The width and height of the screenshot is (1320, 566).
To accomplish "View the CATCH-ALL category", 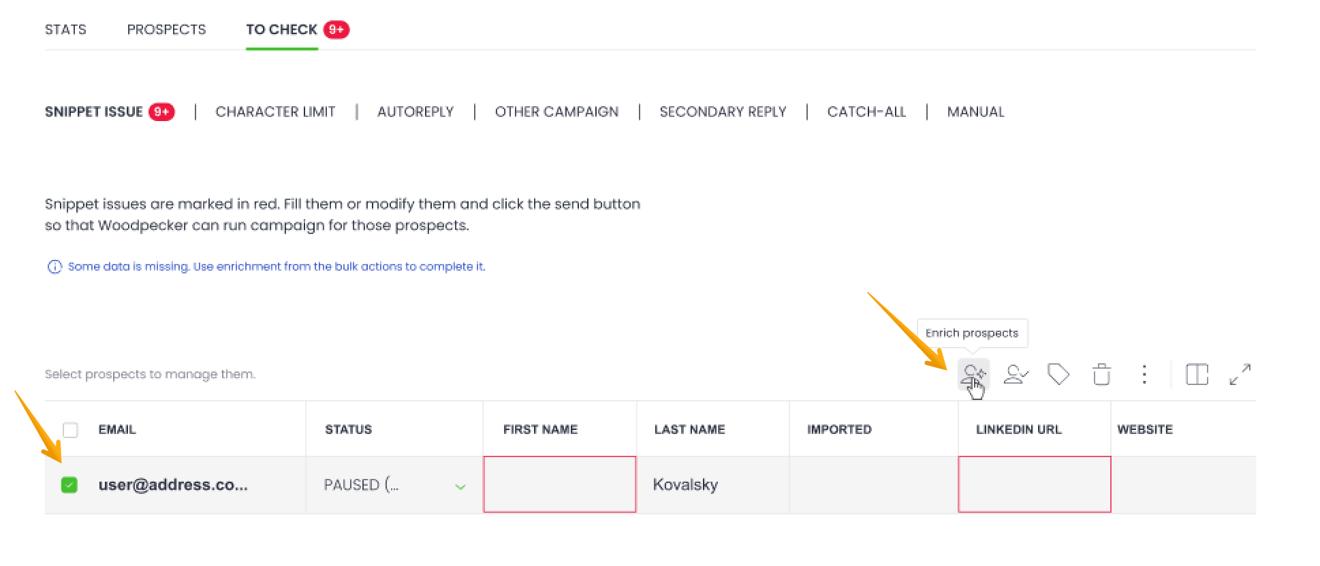I will point(866,112).
